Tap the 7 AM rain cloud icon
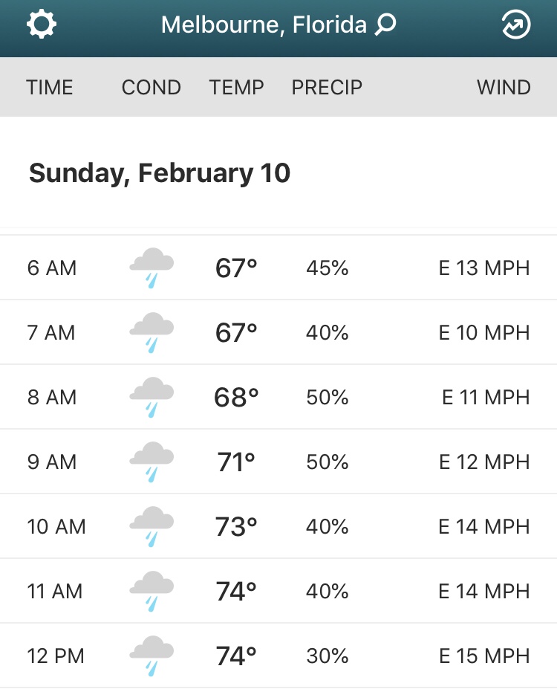Image resolution: width=557 pixels, height=689 pixels. point(152,333)
